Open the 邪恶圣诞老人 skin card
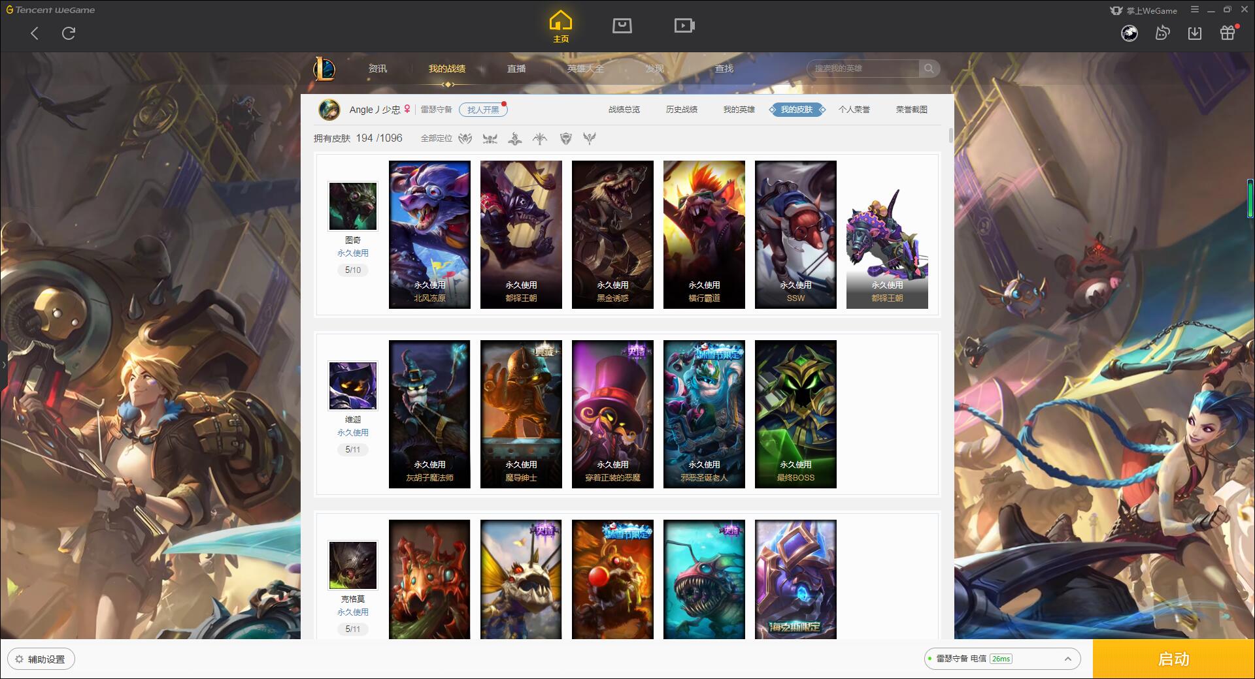Screen dimensions: 1255x679 [704, 414]
